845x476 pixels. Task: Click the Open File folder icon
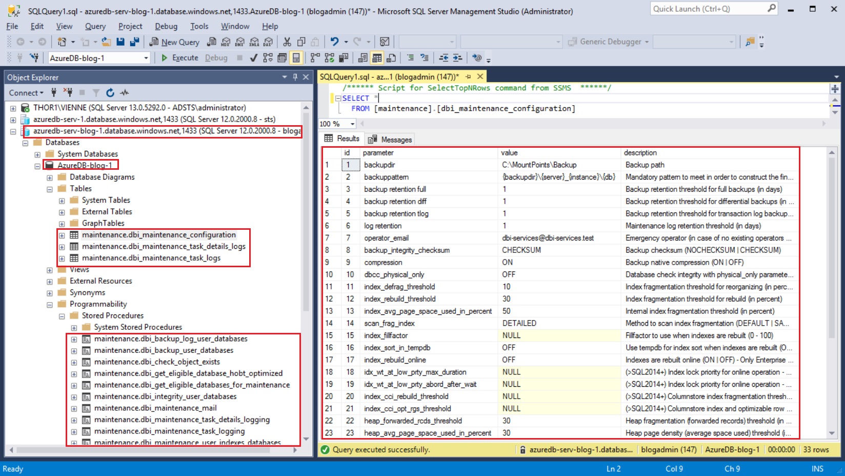pos(106,42)
